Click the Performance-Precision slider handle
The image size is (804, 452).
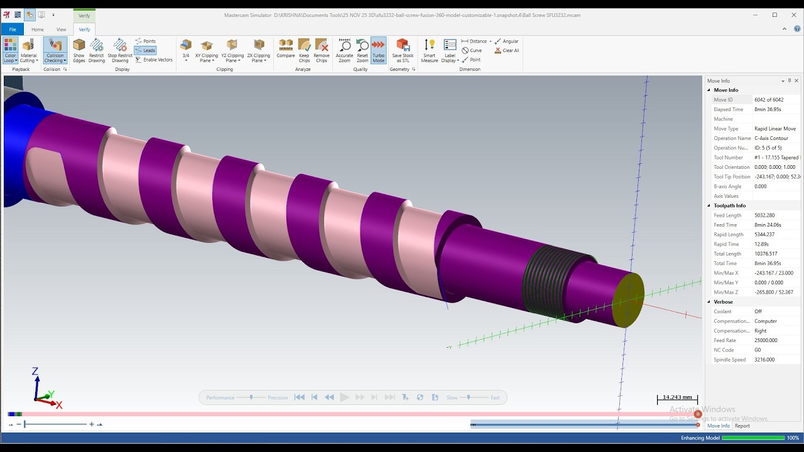251,397
